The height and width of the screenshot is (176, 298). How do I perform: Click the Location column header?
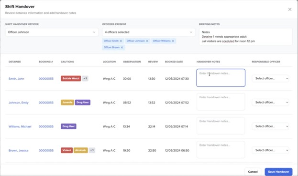[109, 62]
